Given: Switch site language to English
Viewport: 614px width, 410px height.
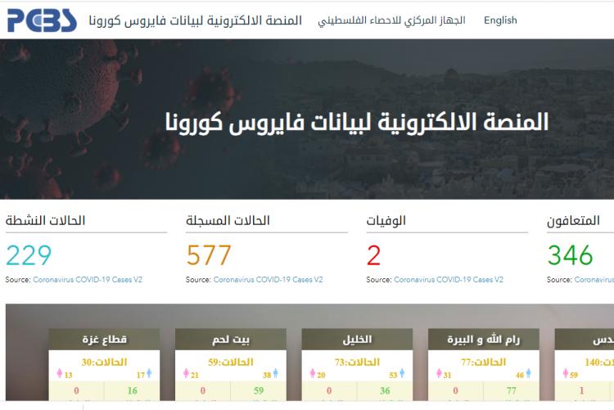Looking at the screenshot, I should tap(500, 20).
